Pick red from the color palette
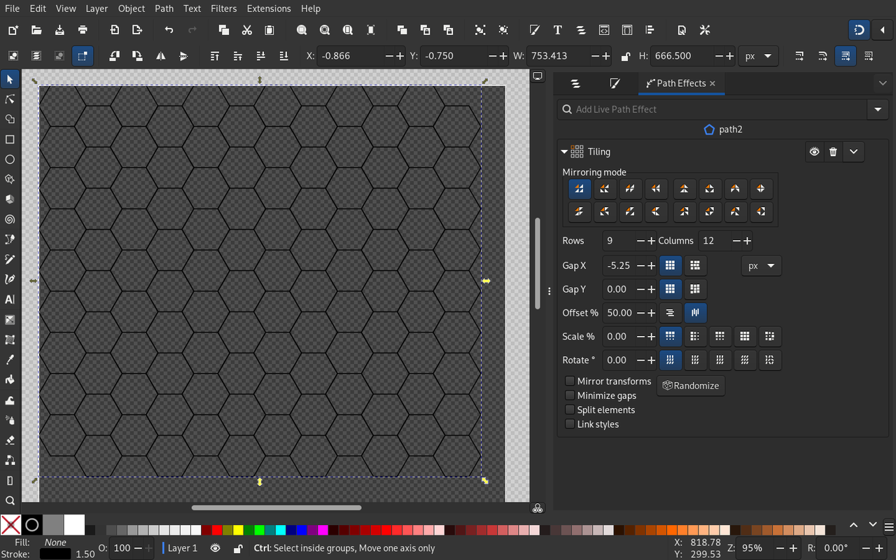Viewport: 896px width, 560px height. coord(217,530)
